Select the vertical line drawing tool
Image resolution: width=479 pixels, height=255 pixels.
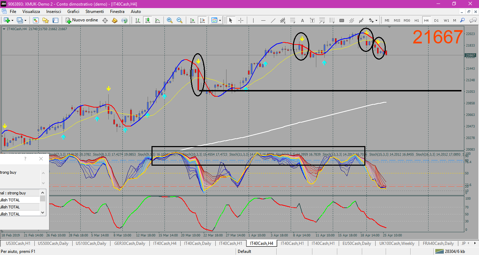click(253, 20)
